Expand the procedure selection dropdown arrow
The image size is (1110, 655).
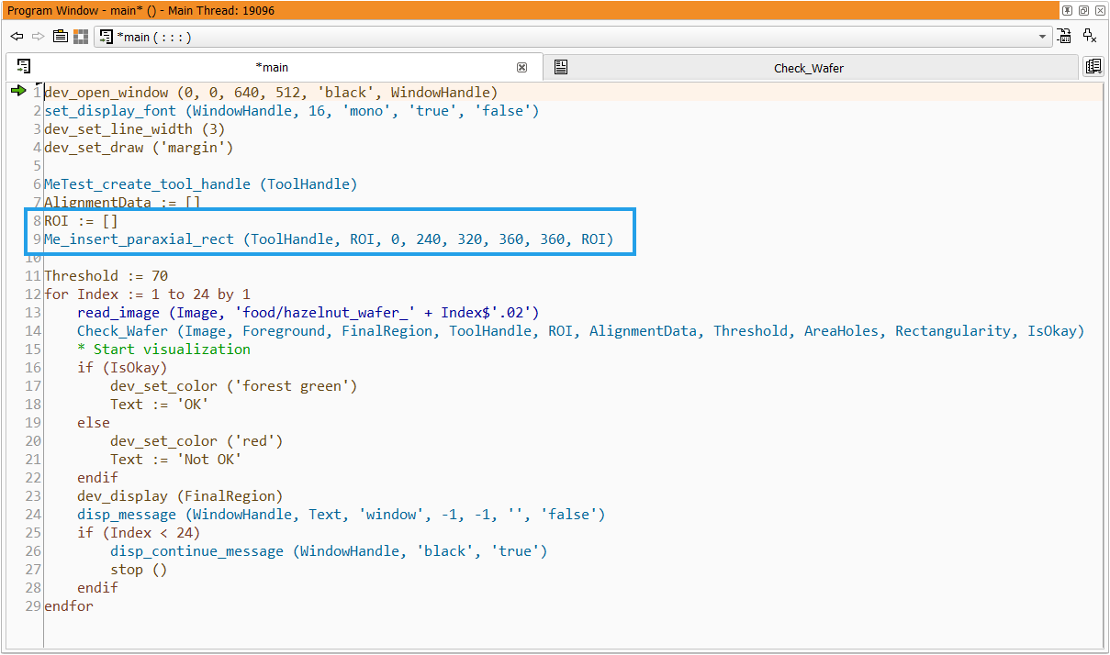click(1042, 37)
